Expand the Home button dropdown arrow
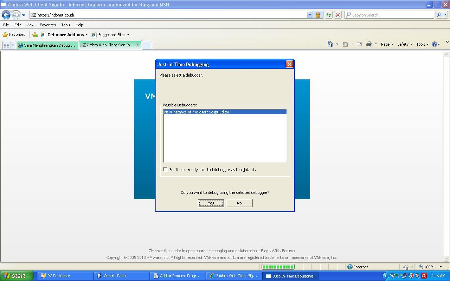The image size is (450, 281). coord(337,44)
